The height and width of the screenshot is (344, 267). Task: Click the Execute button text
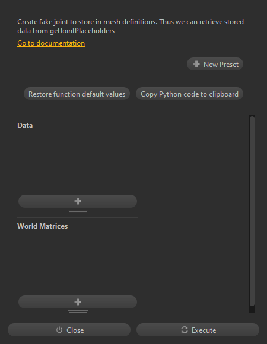point(204,330)
